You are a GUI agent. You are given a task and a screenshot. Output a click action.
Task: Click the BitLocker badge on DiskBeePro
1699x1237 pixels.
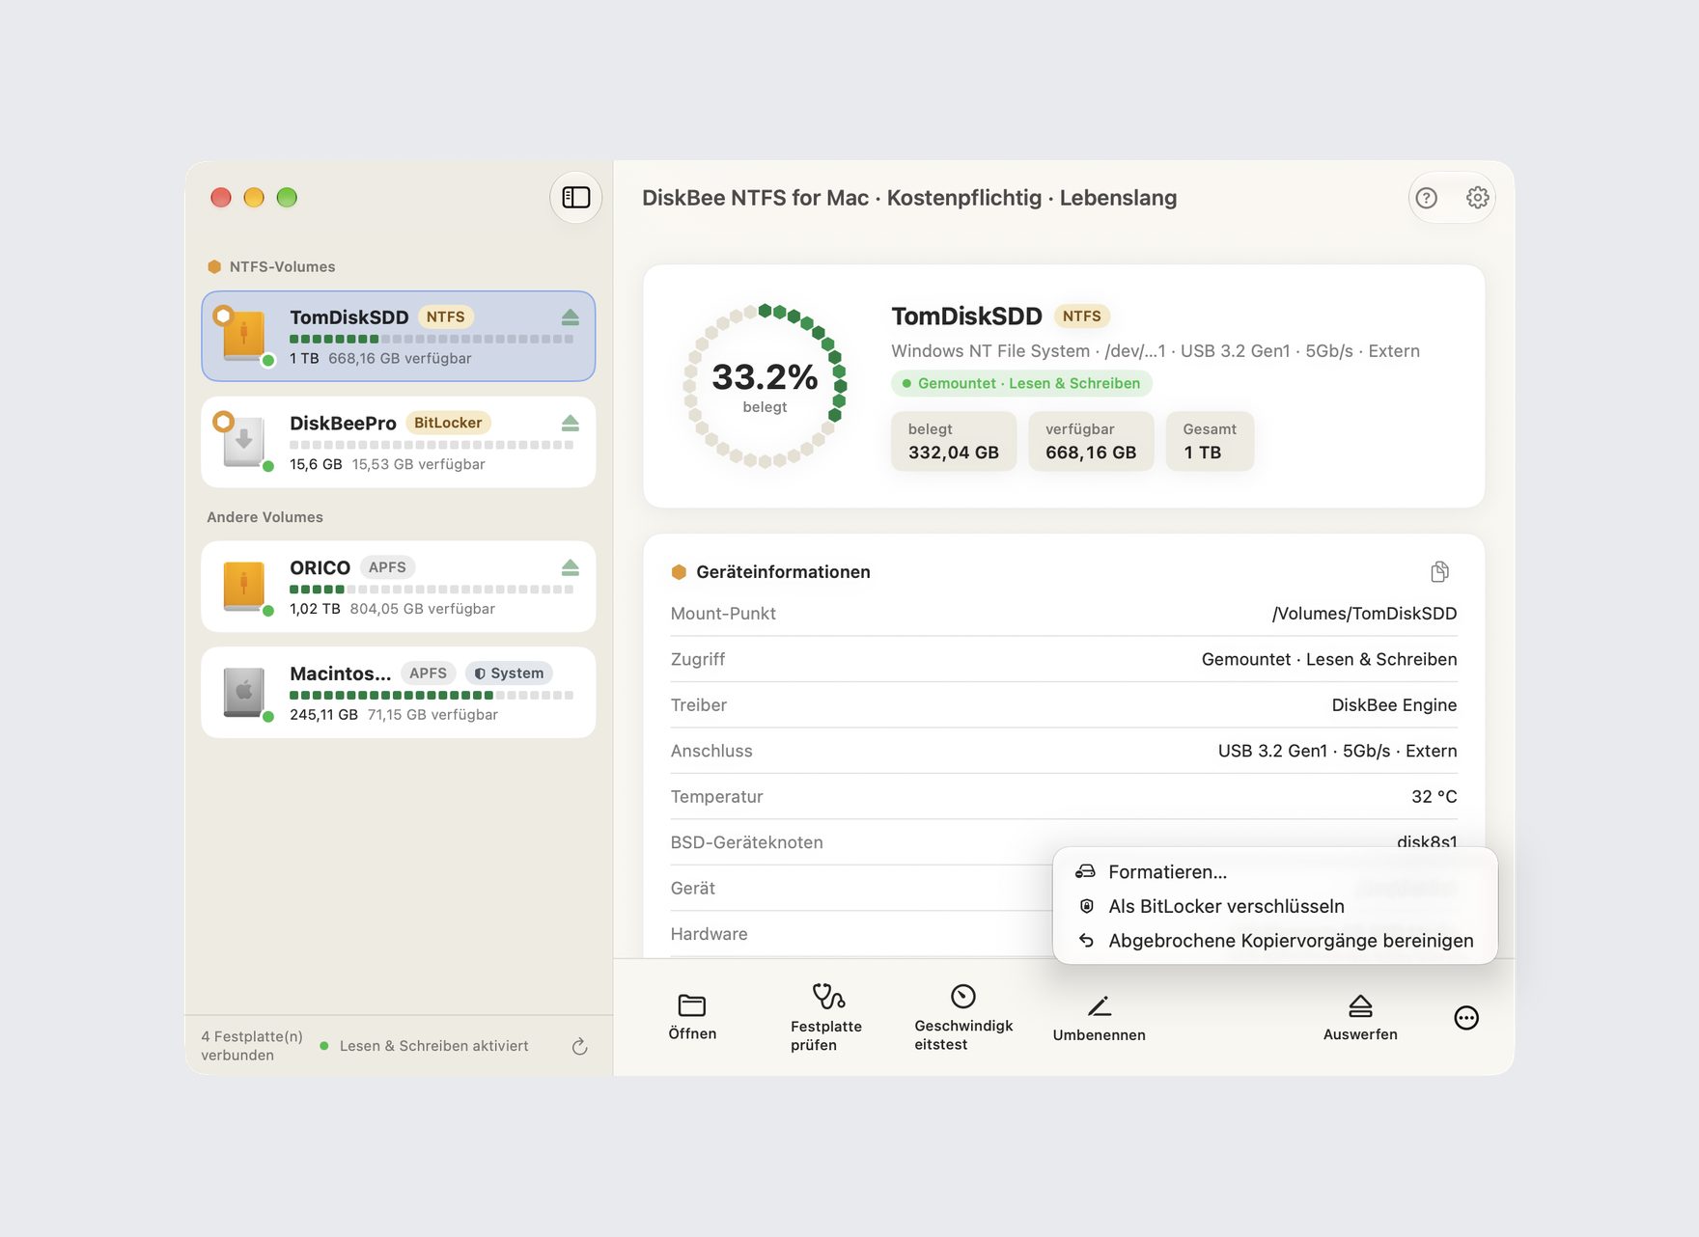(448, 423)
